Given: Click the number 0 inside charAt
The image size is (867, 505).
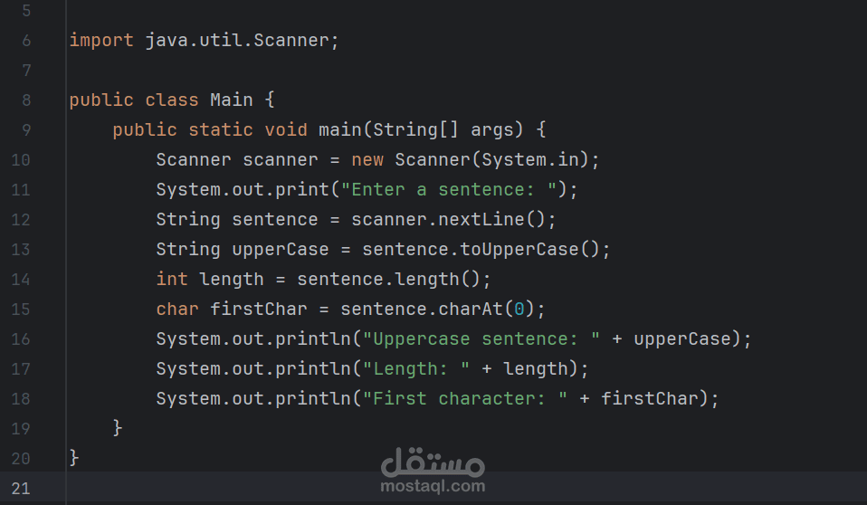Looking at the screenshot, I should pyautogui.click(x=519, y=310).
